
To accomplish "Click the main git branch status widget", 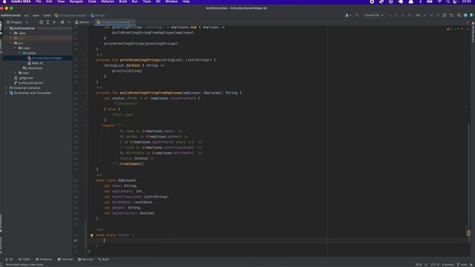I will pyautogui.click(x=462, y=265).
